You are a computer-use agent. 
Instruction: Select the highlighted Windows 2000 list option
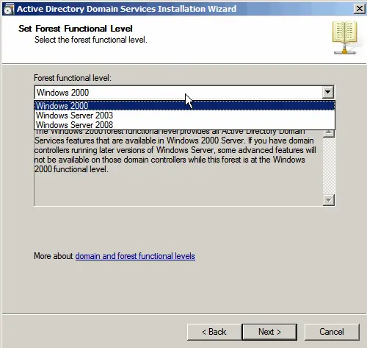(x=184, y=106)
